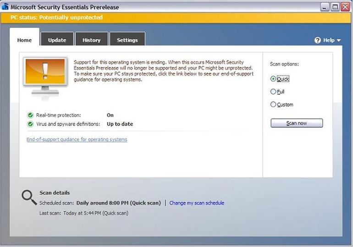353x247 pixels.
Task: Click the Daily around 8:00 PM scheduled scan text
Action: [x=119, y=203]
